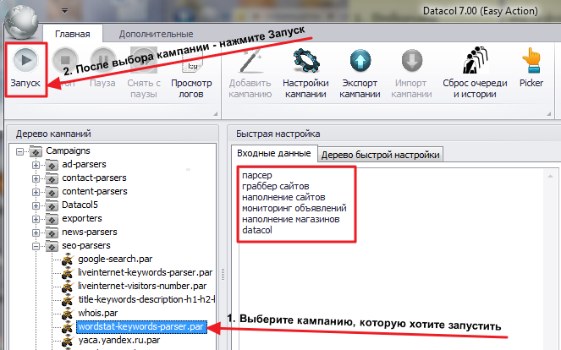Open quick access toolbar dropdown arrow

coord(64,11)
